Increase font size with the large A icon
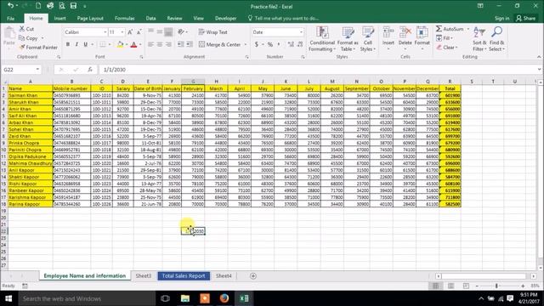544x306 pixels. point(130,32)
